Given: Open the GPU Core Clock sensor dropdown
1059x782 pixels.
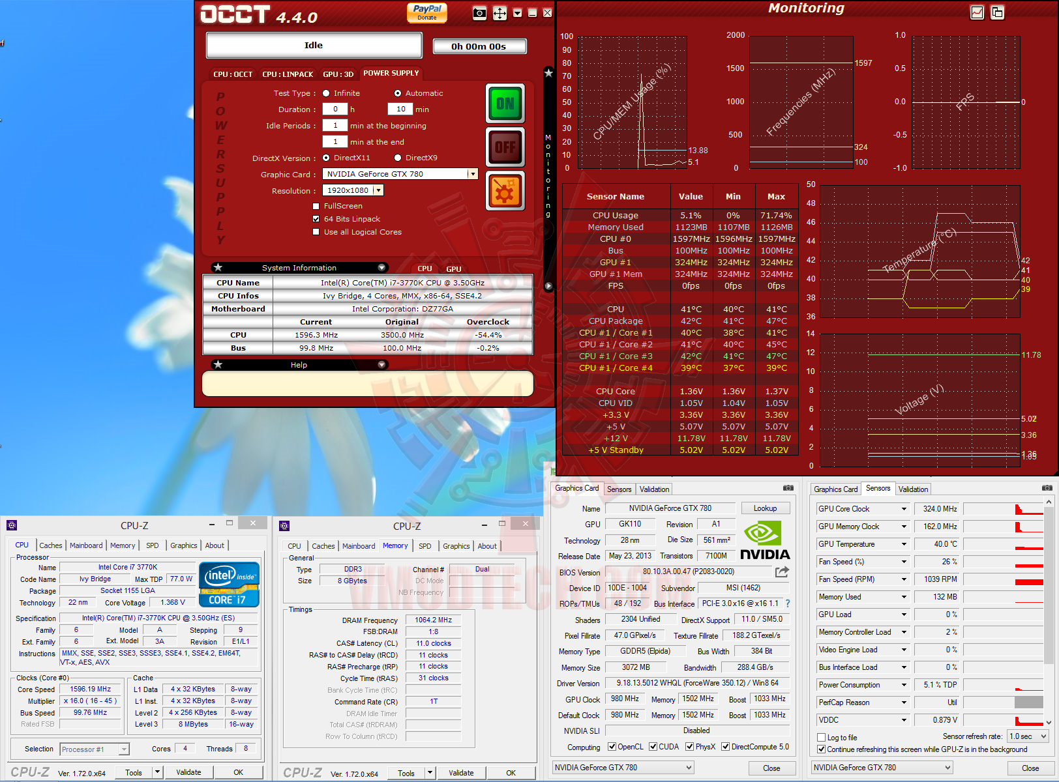Looking at the screenshot, I should [904, 509].
